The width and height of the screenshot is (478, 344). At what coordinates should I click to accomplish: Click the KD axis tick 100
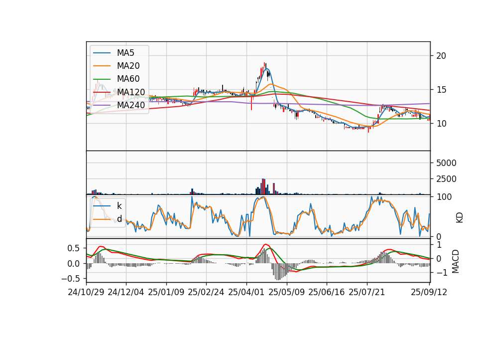[x=444, y=197]
